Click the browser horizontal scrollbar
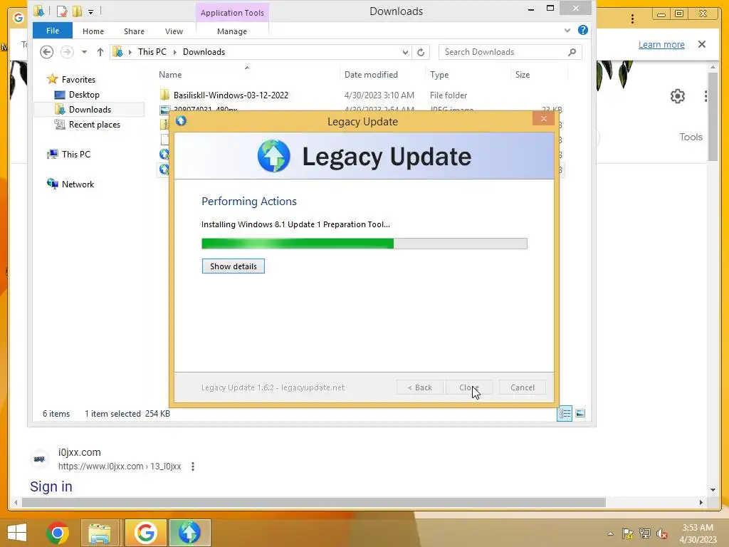The image size is (729, 547). click(314, 502)
